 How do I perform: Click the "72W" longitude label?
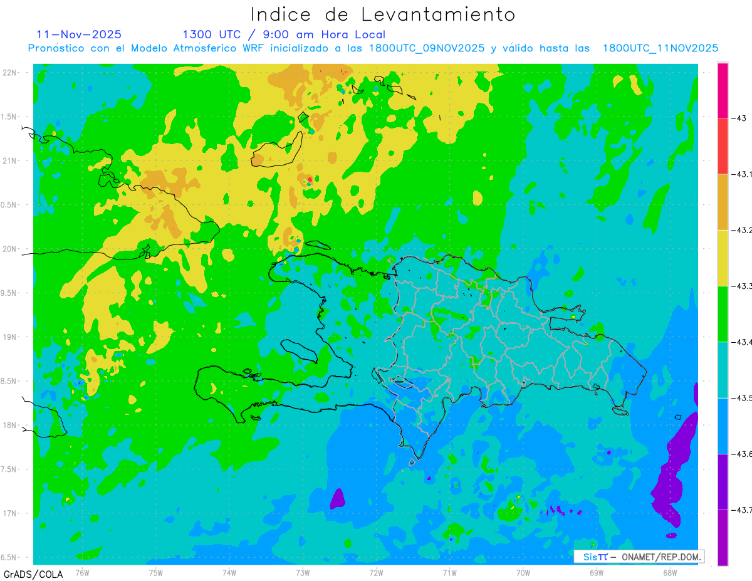click(x=376, y=572)
